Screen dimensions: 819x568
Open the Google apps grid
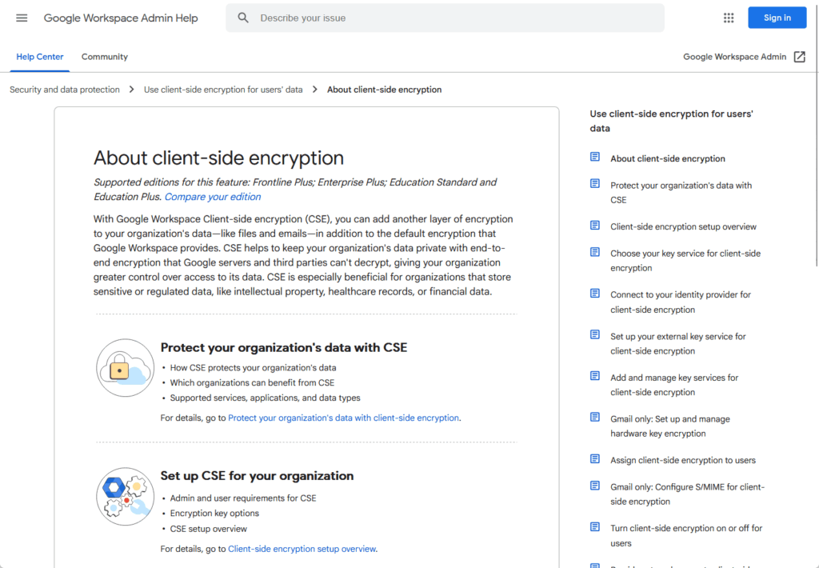(729, 18)
